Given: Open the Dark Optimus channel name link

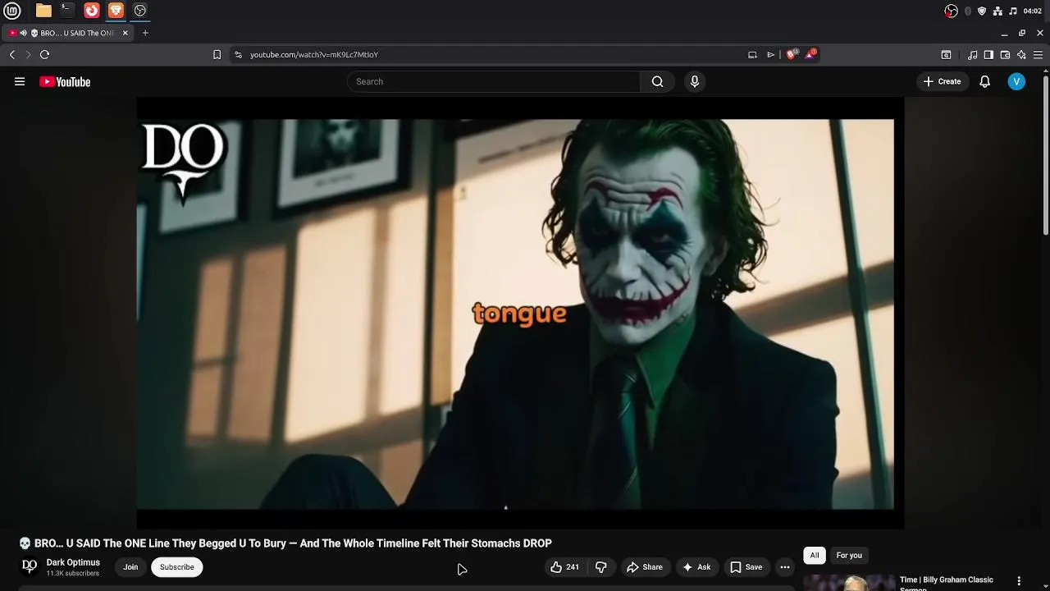Looking at the screenshot, I should click(x=73, y=562).
